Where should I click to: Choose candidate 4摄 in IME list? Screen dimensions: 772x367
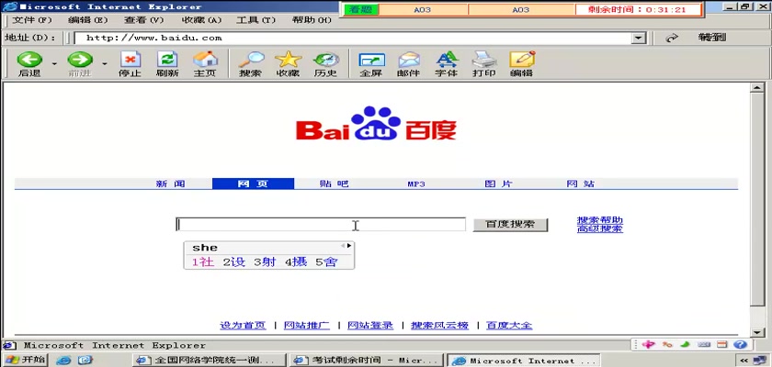point(296,261)
